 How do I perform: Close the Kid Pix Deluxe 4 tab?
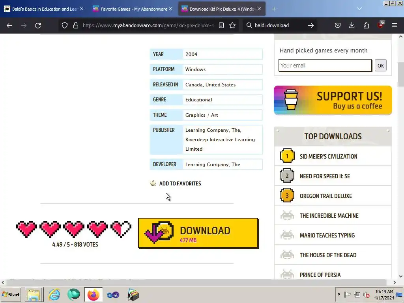tap(259, 9)
